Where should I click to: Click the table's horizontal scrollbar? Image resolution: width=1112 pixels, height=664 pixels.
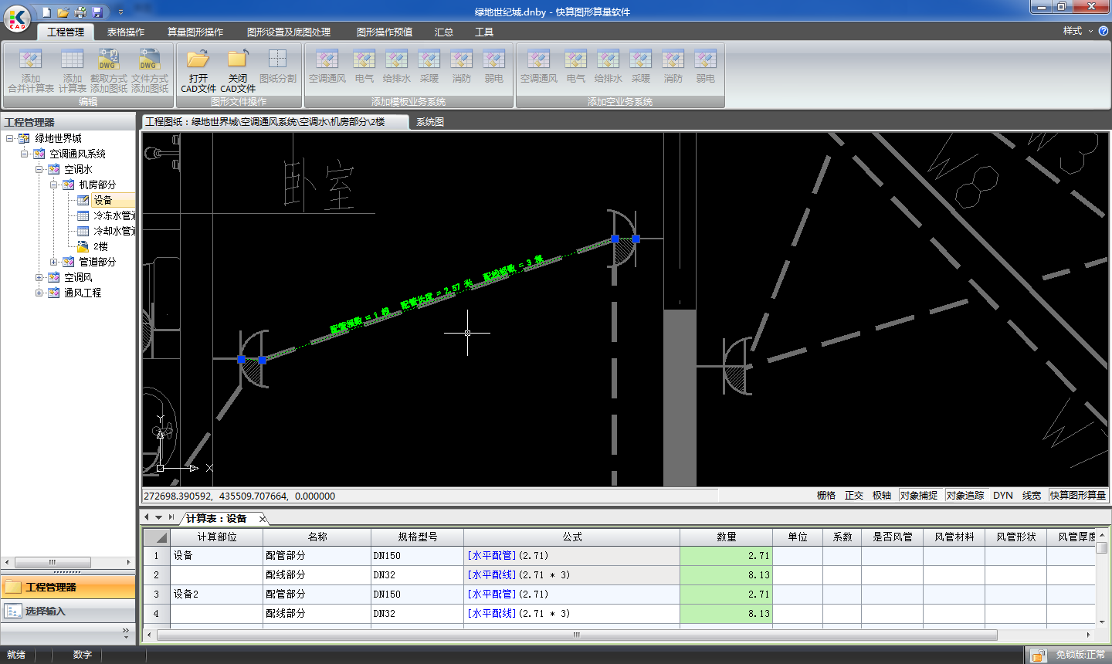coord(576,635)
